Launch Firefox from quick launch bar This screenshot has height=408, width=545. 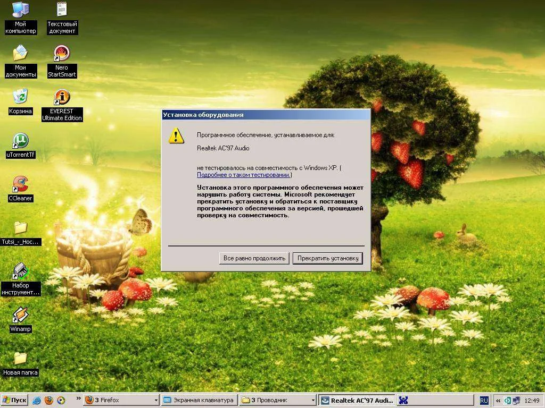point(48,401)
